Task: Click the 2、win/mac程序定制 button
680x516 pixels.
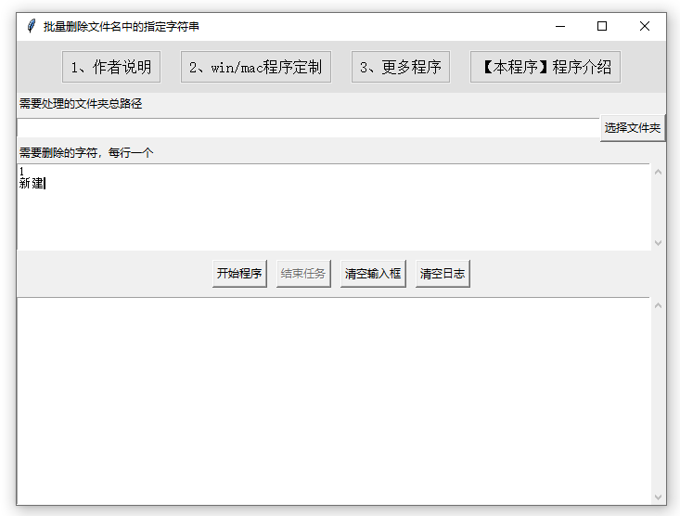Action: (256, 67)
